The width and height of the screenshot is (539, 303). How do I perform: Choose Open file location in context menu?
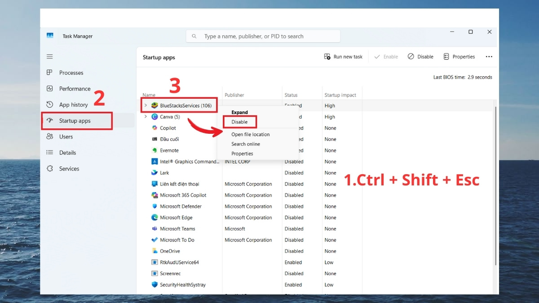(250, 134)
